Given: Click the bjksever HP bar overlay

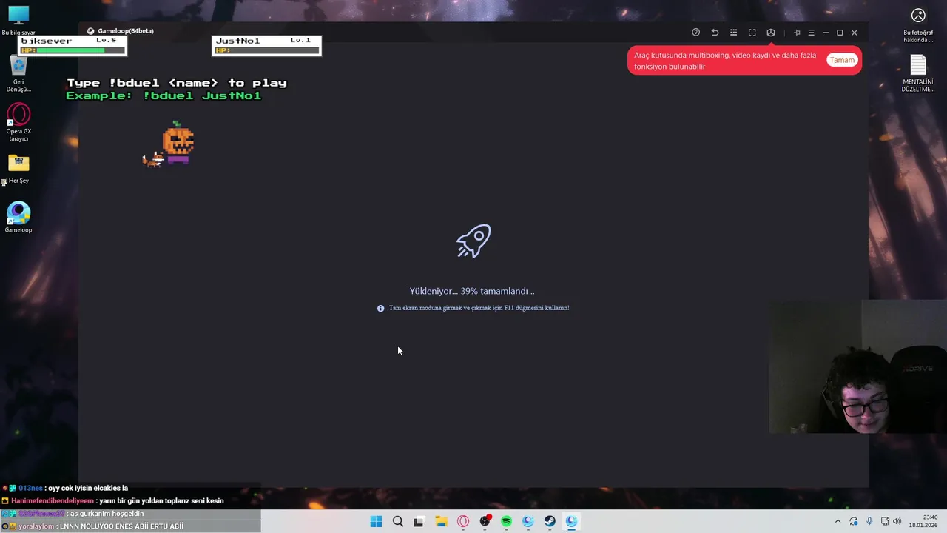Looking at the screenshot, I should pos(72,45).
